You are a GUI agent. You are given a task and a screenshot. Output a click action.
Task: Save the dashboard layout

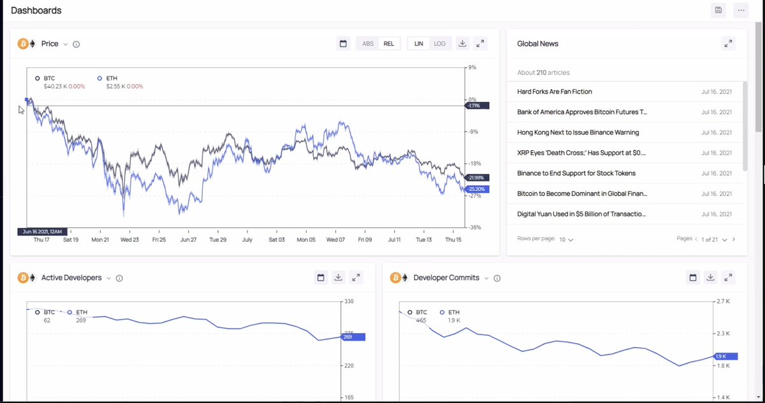tap(718, 10)
